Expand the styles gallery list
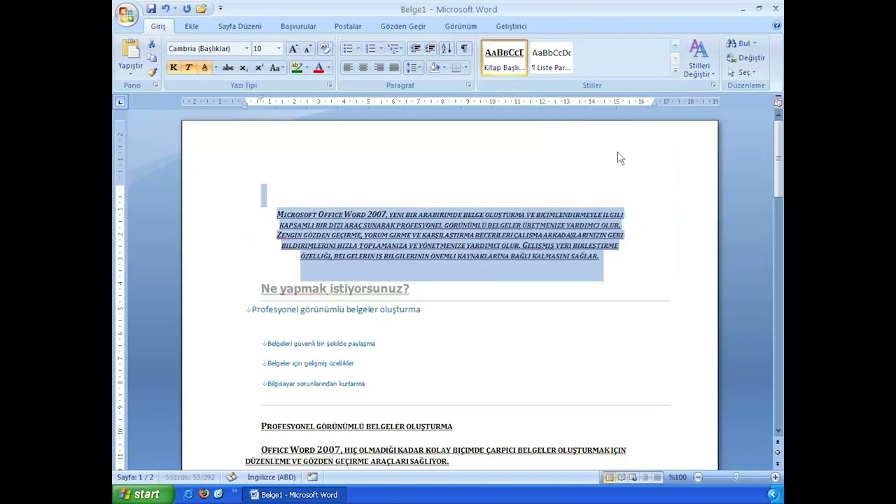 pos(675,71)
